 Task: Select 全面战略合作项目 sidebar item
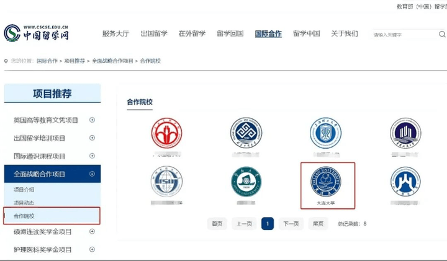pos(52,174)
